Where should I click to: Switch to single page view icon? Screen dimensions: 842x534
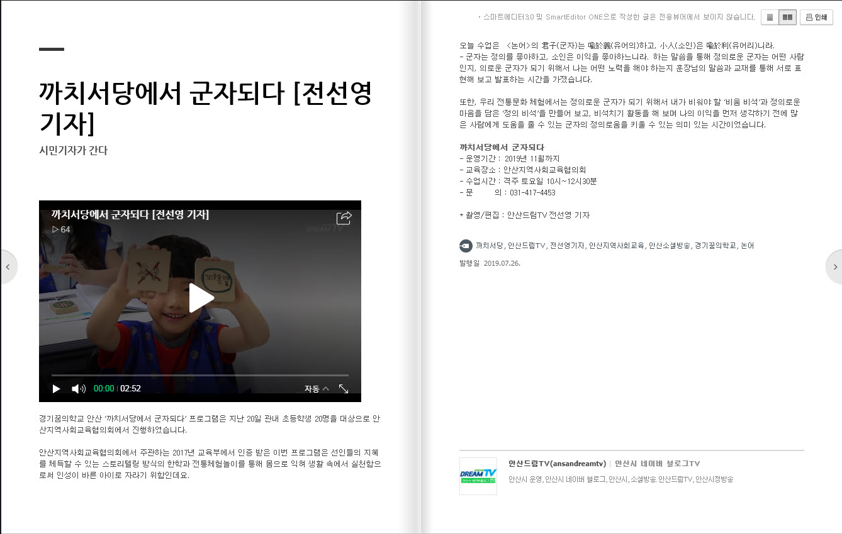pos(770,18)
